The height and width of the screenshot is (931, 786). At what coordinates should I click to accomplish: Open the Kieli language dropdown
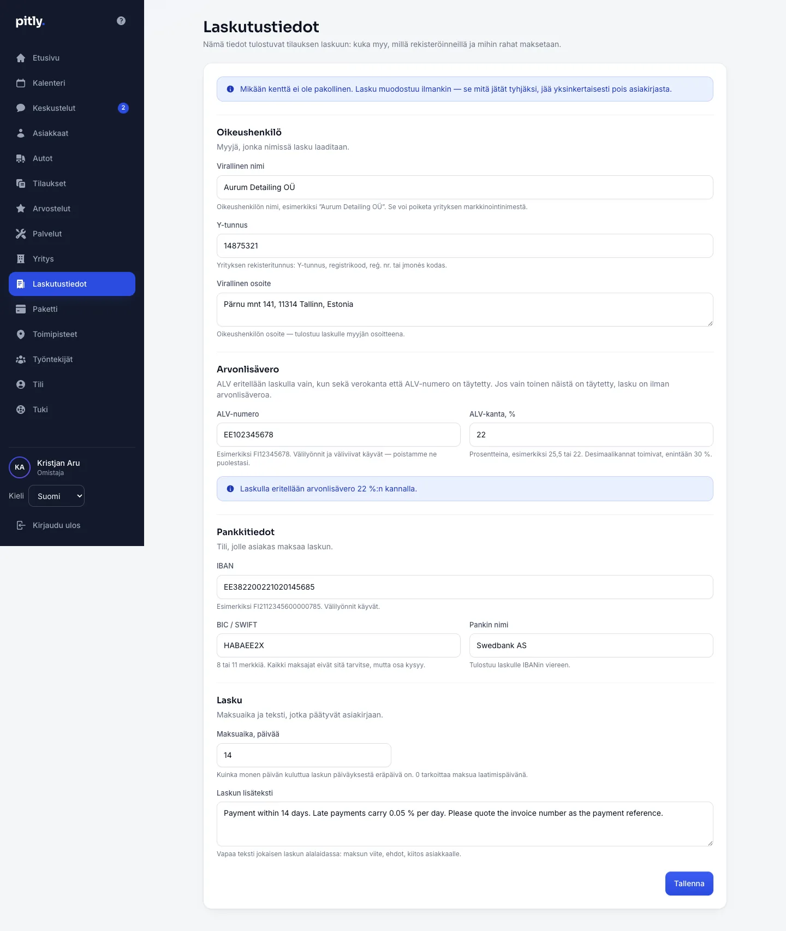57,496
